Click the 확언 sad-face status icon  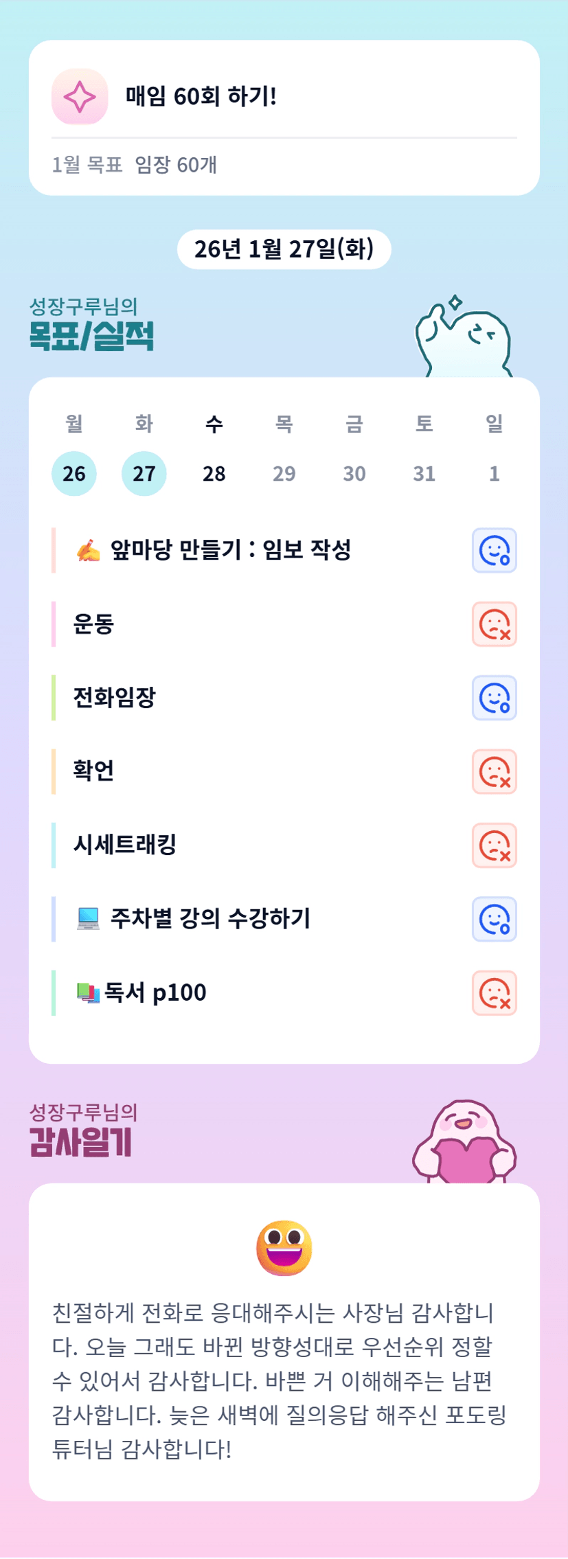(x=494, y=772)
